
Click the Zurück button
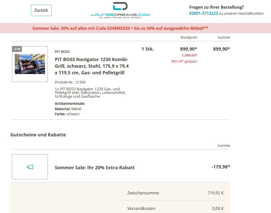[41, 10]
